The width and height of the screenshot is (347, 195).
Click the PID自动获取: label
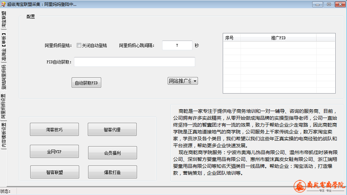point(59,62)
